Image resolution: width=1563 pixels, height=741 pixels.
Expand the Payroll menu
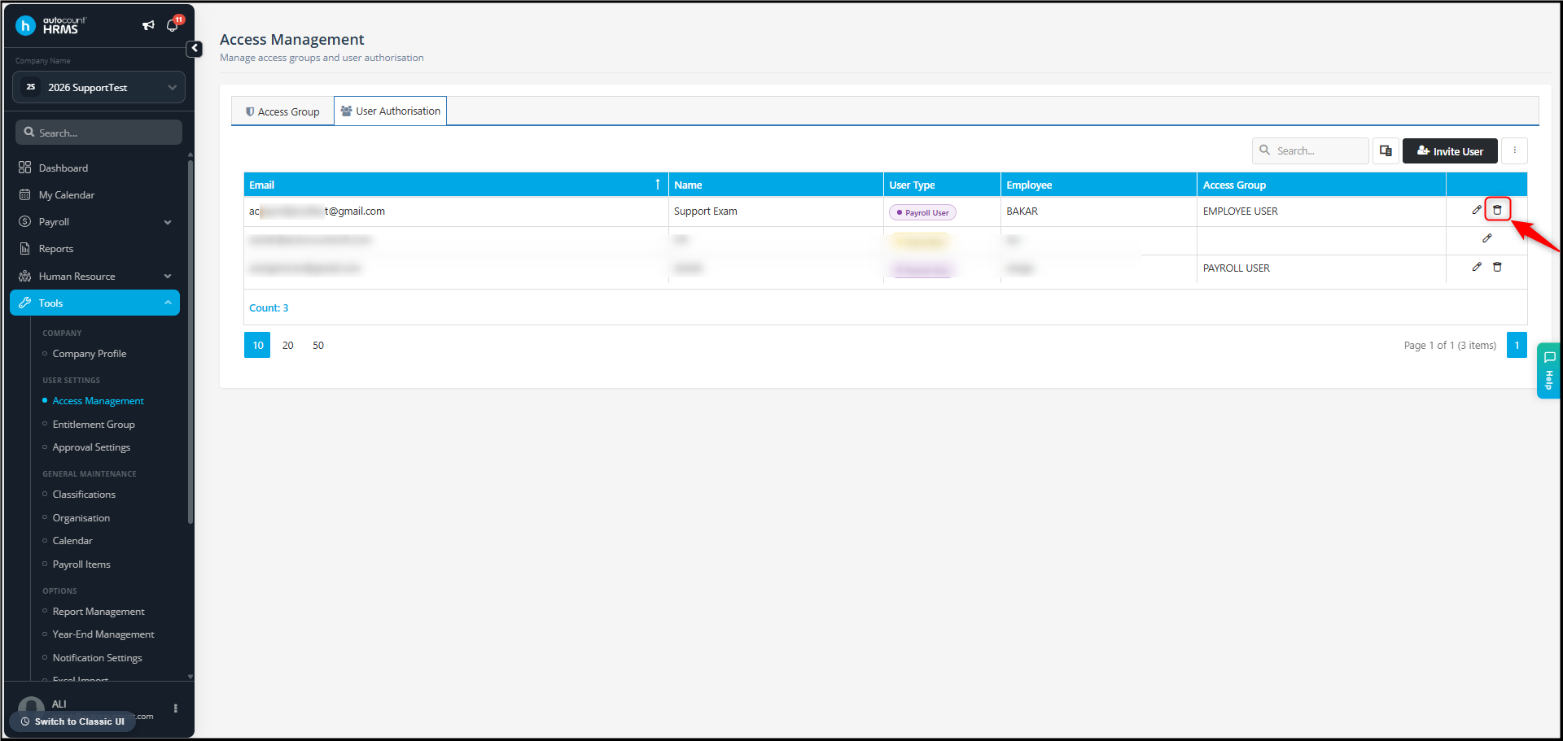coord(94,221)
